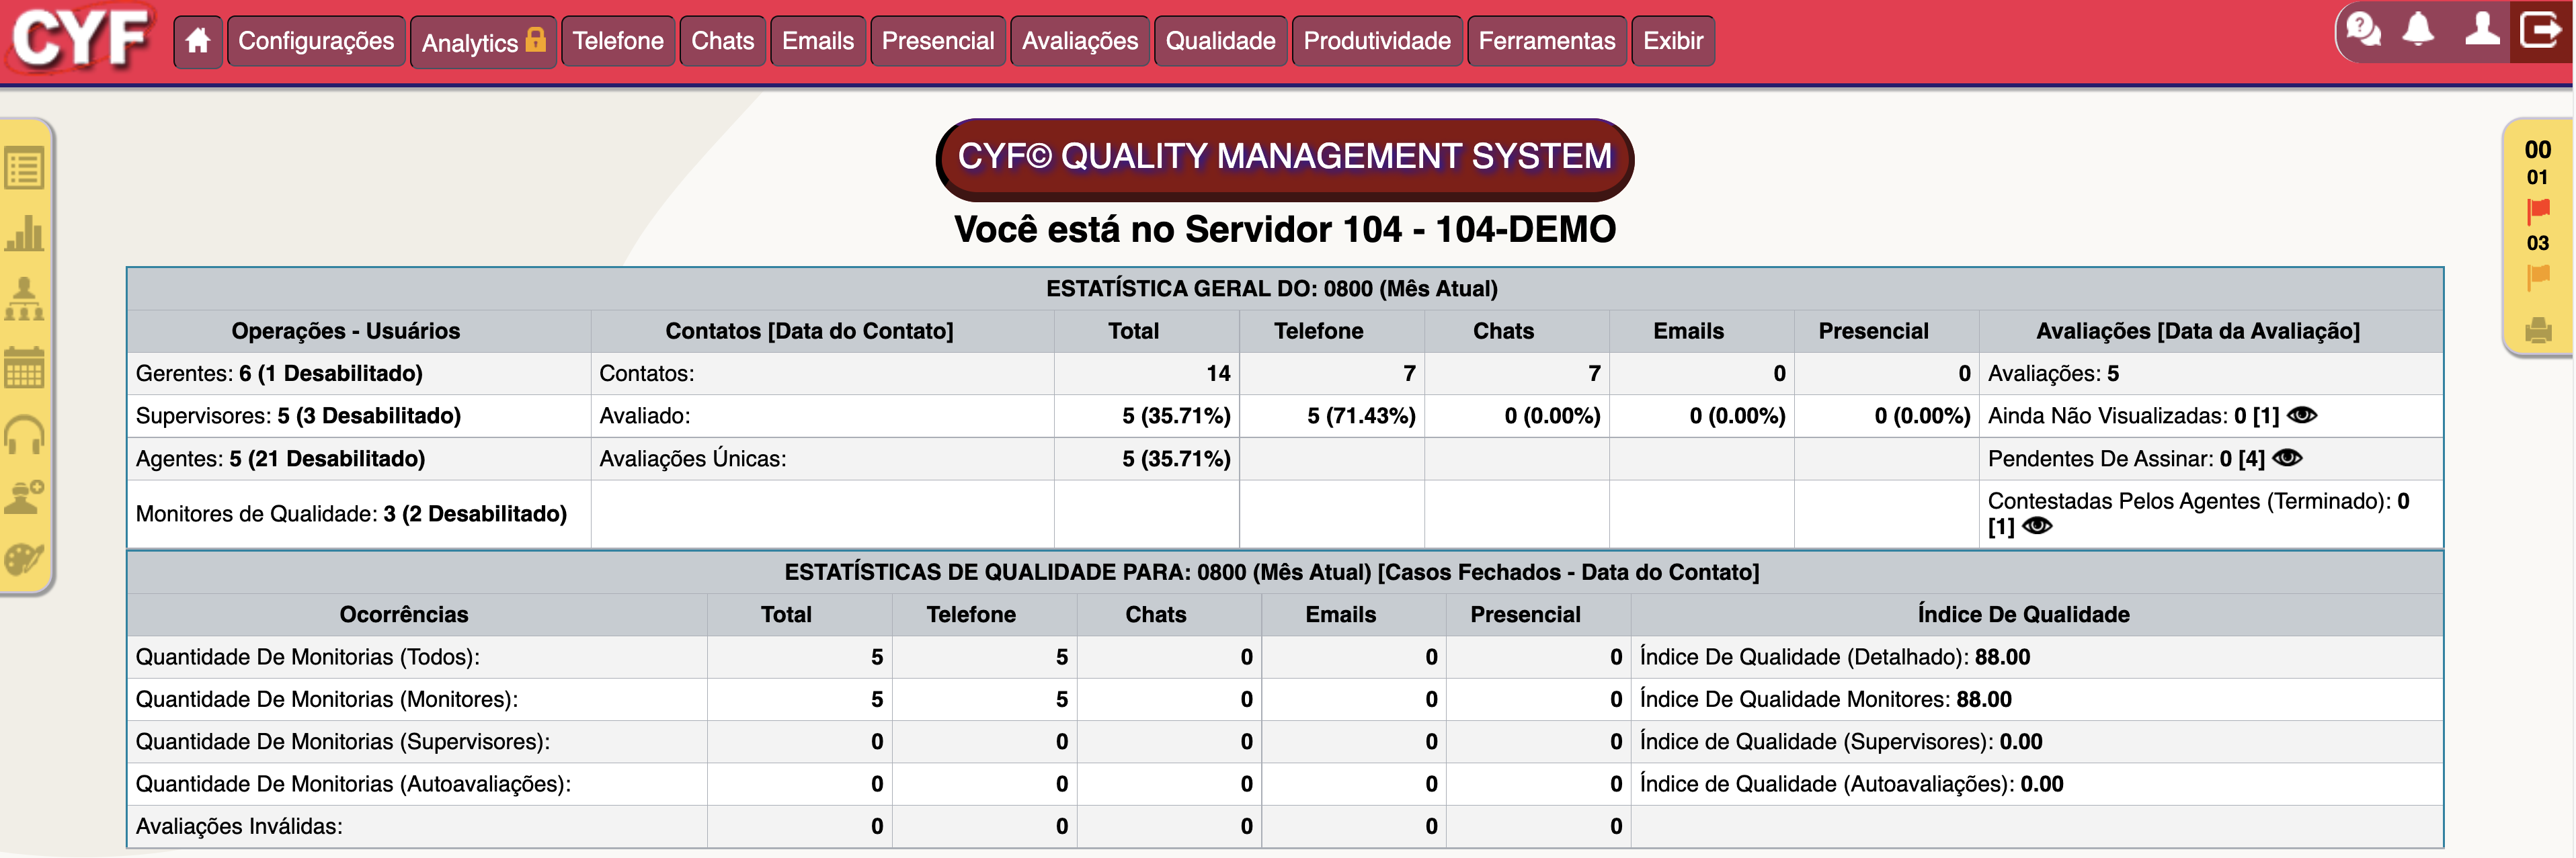
Task: Open the organization hierarchy icon in sidebar
Action: 24,299
